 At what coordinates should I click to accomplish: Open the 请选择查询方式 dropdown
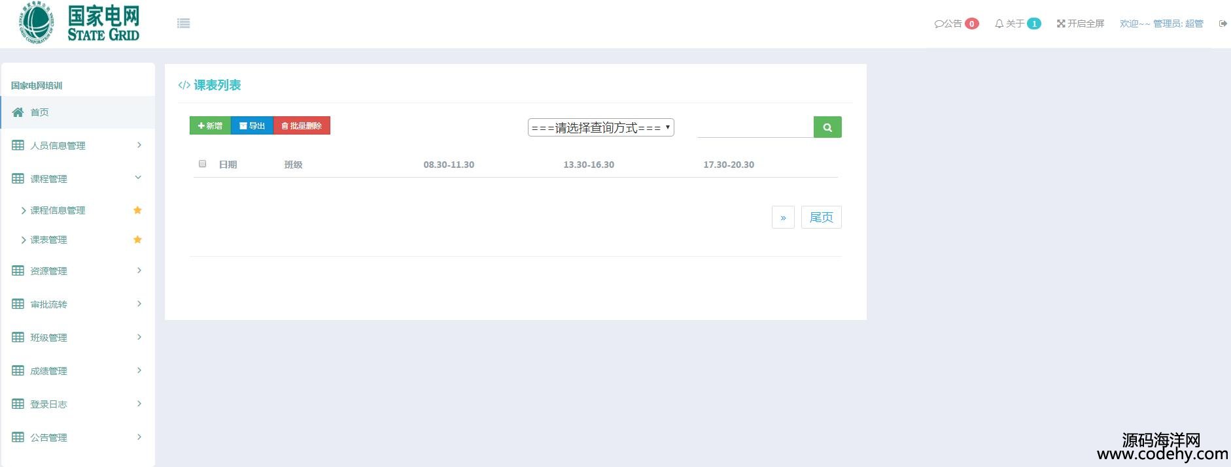[600, 127]
